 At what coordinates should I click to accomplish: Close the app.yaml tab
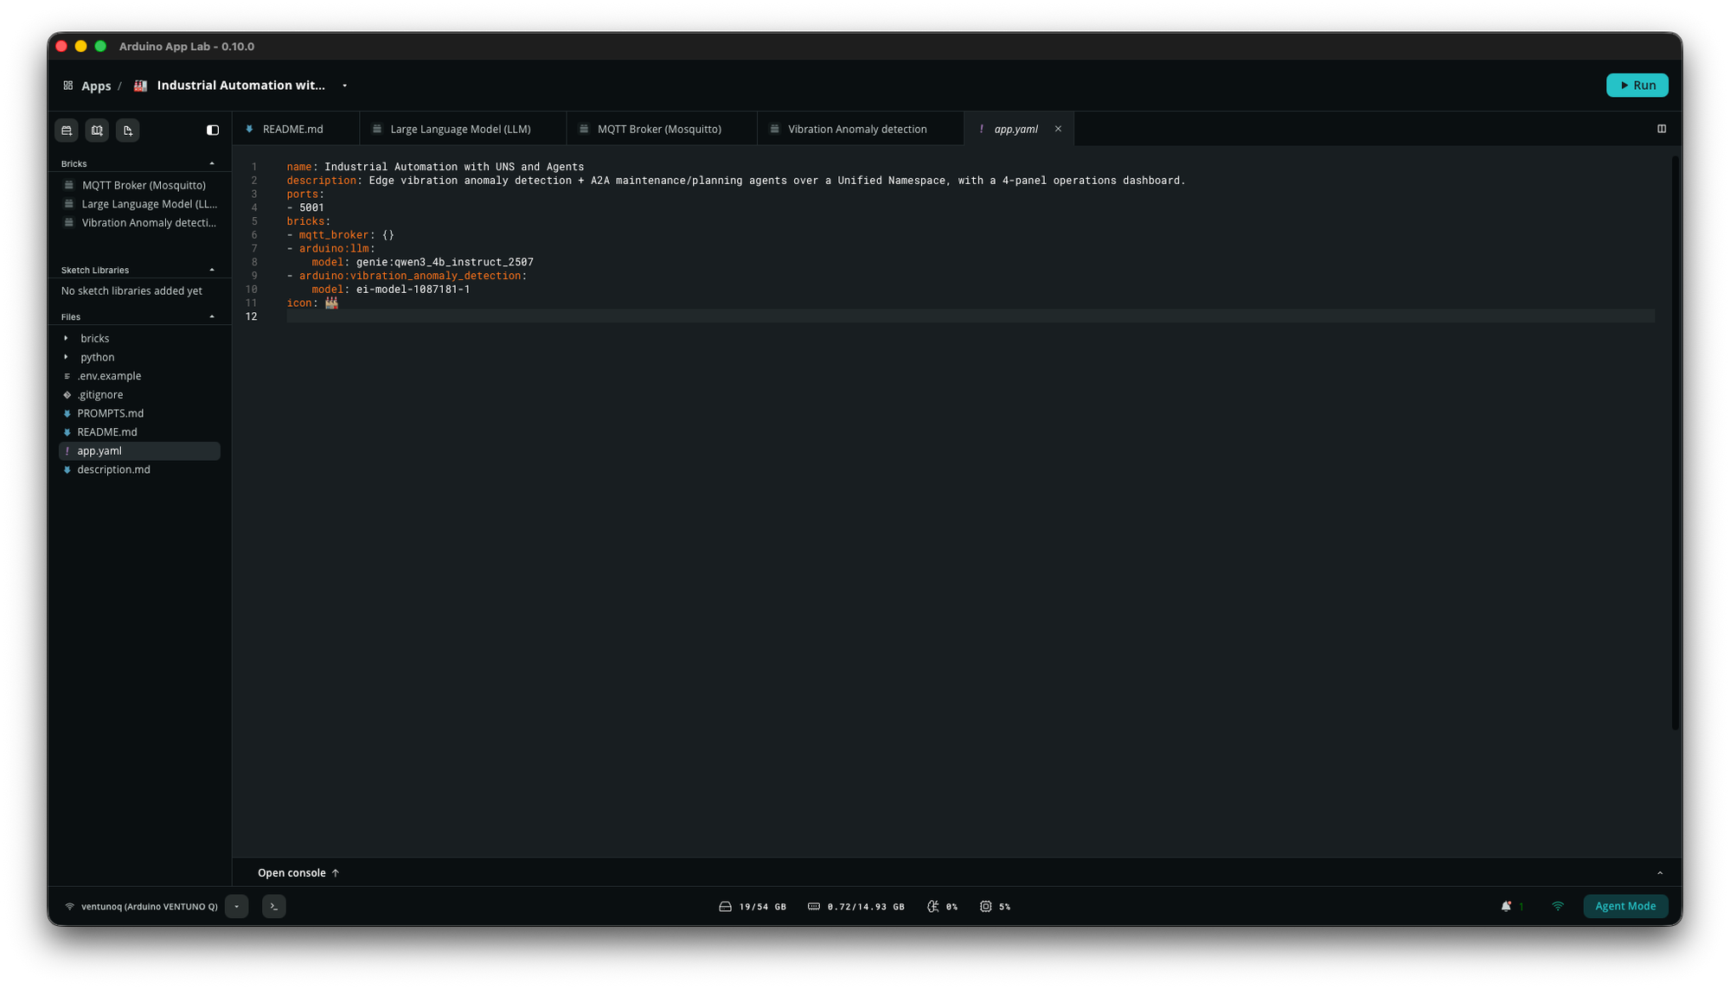coord(1058,129)
